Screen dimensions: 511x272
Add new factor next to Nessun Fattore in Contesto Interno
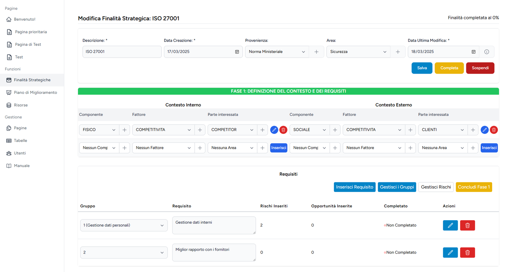click(200, 148)
